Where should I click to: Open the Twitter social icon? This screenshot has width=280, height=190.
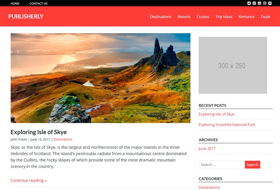click(x=249, y=3)
